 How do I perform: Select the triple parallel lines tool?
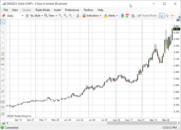tap(3, 32)
